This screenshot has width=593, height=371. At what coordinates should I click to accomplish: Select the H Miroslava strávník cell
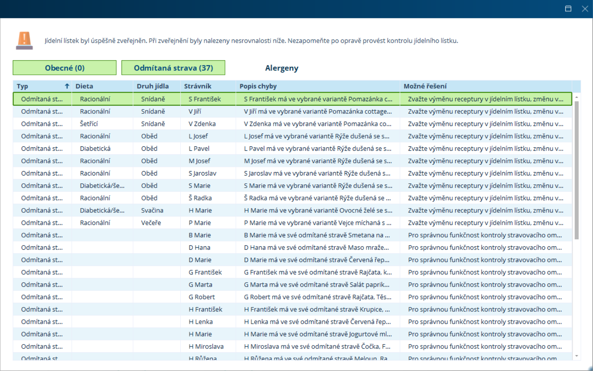click(x=208, y=346)
